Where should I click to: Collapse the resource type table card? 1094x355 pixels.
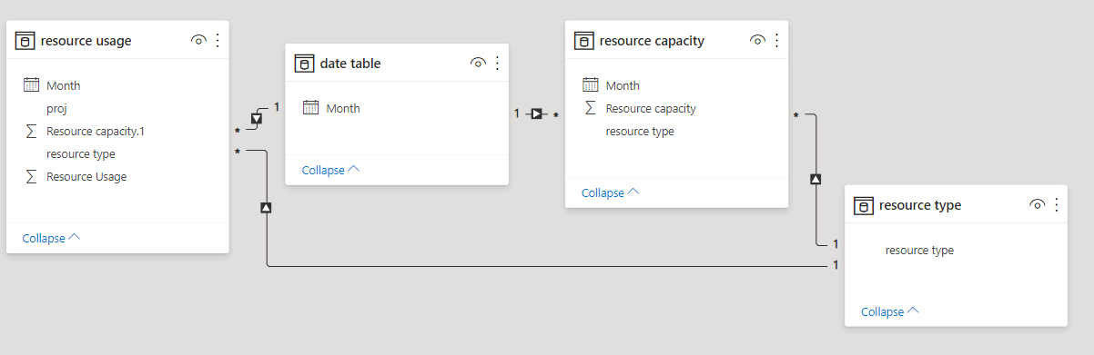pos(890,311)
